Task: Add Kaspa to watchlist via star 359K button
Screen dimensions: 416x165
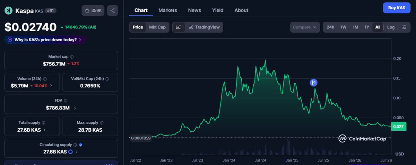Action: click(x=93, y=10)
